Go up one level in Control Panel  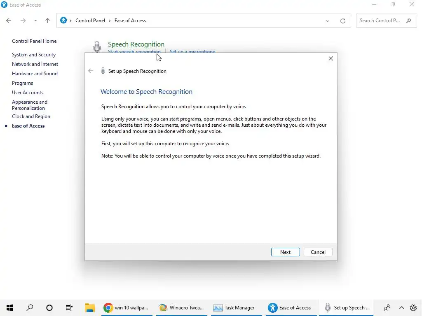point(48,21)
